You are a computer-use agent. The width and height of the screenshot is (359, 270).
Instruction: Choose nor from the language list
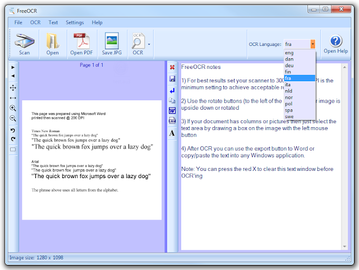pos(300,97)
